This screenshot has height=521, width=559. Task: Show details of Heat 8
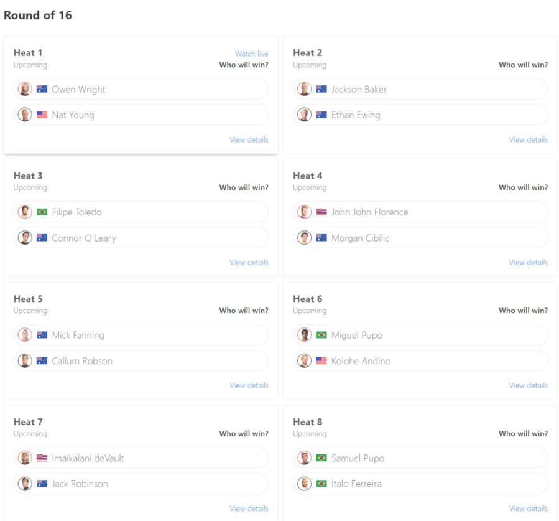click(x=528, y=509)
